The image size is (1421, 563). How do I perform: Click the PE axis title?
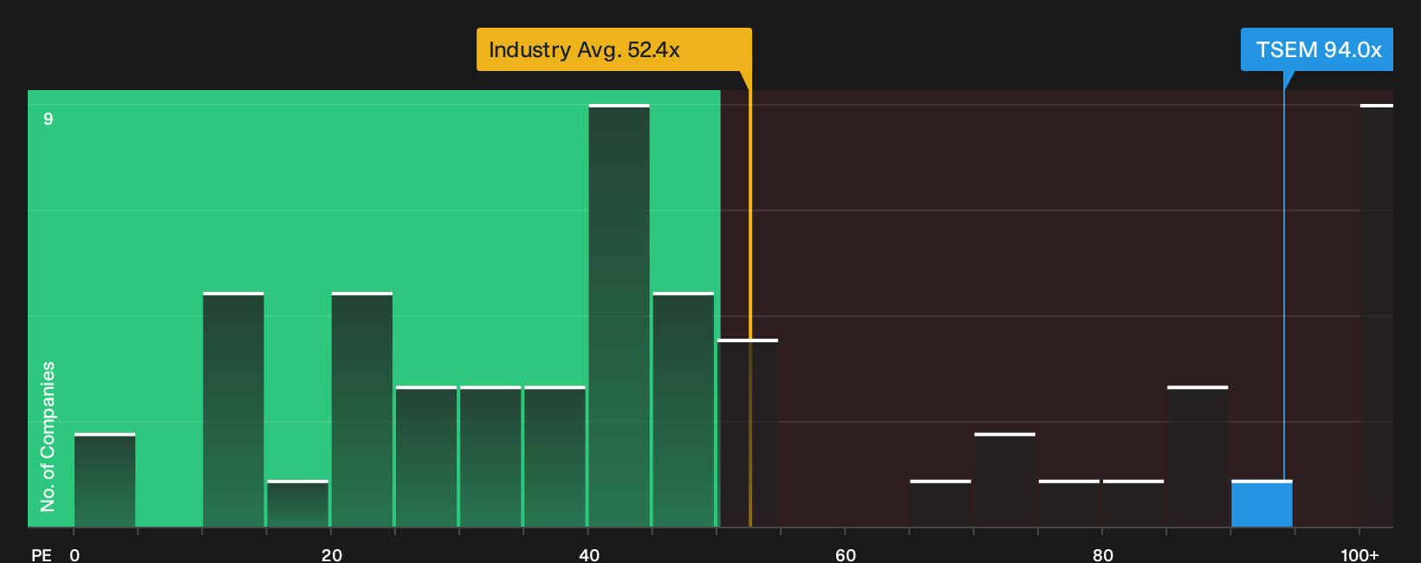click(41, 554)
